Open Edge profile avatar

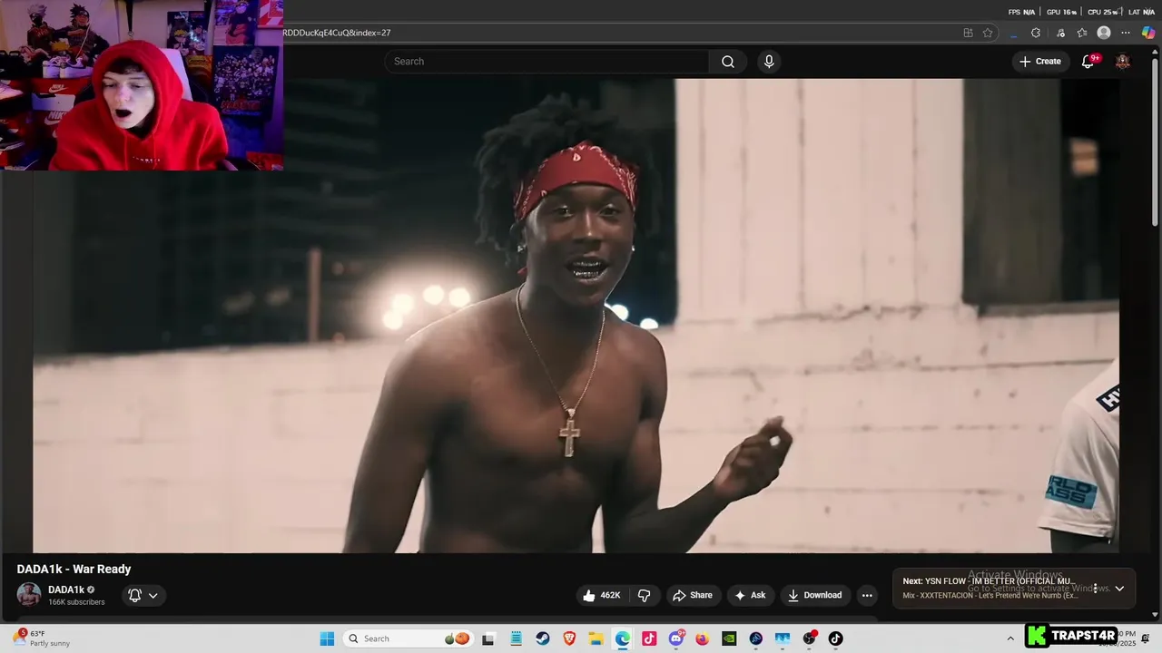[x=1104, y=33]
